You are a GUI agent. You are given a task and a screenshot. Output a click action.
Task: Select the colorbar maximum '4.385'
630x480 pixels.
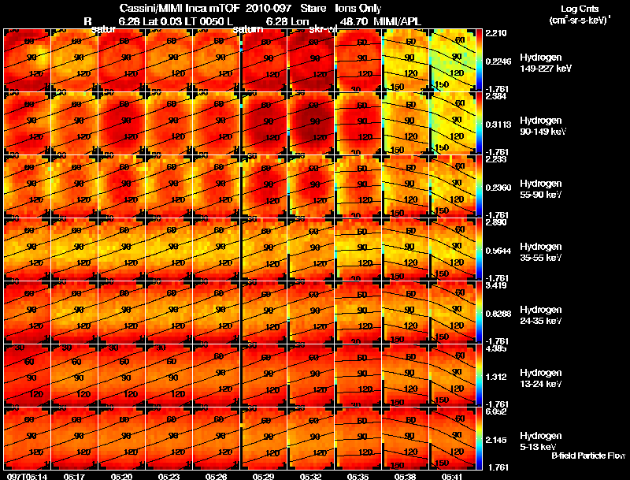496,348
